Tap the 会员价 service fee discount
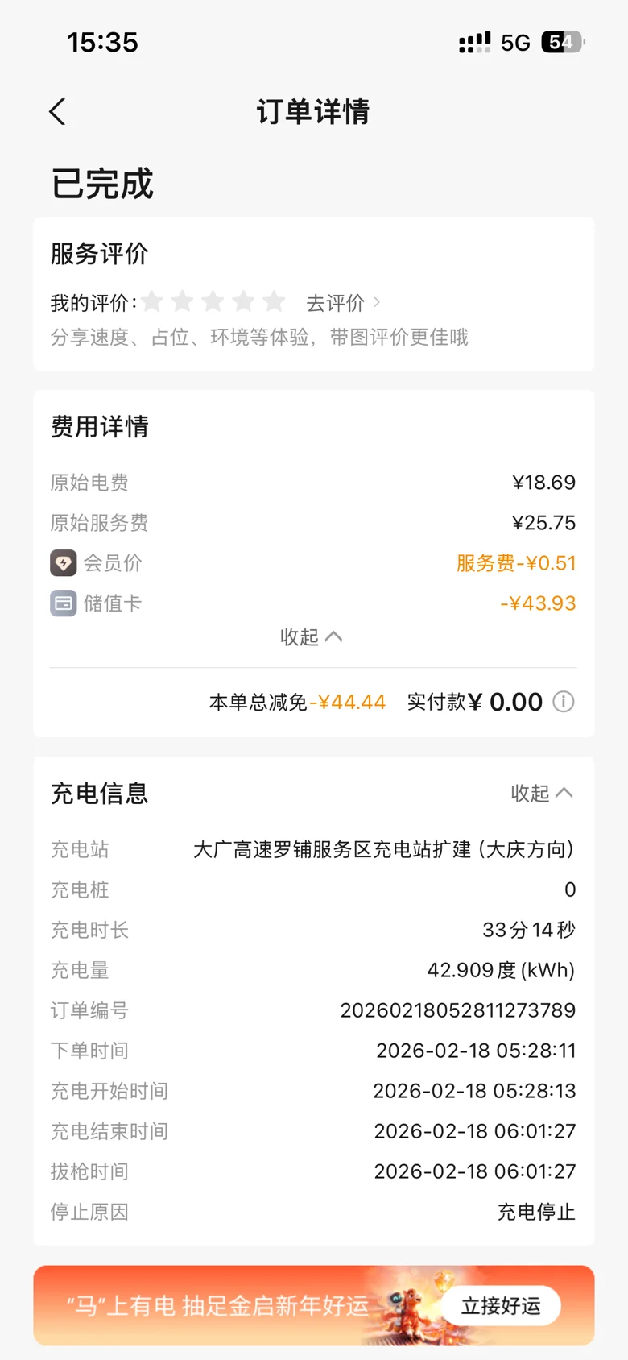This screenshot has height=1360, width=628. coord(516,563)
